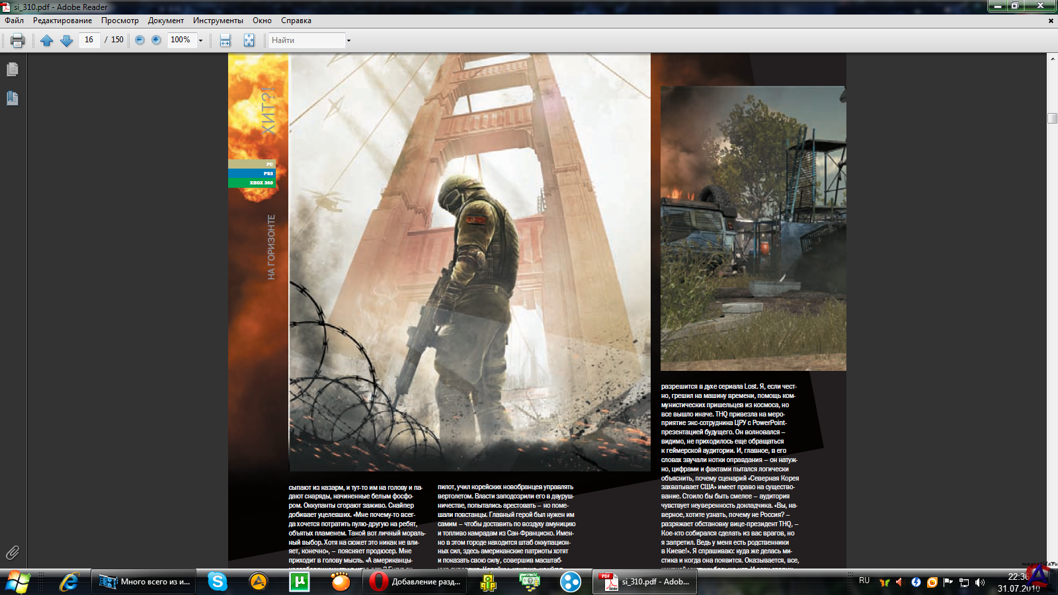Click the page number field showing 16

point(89,40)
